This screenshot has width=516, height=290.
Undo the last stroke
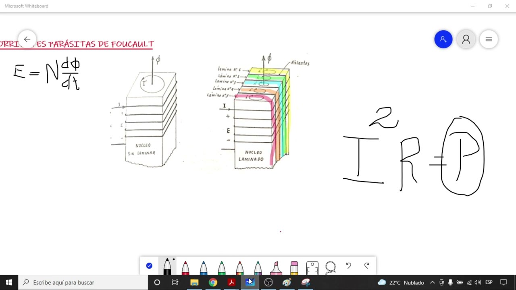[x=349, y=266]
